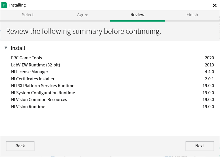Switch to the Agree step tab
220x157 pixels.
(83, 15)
